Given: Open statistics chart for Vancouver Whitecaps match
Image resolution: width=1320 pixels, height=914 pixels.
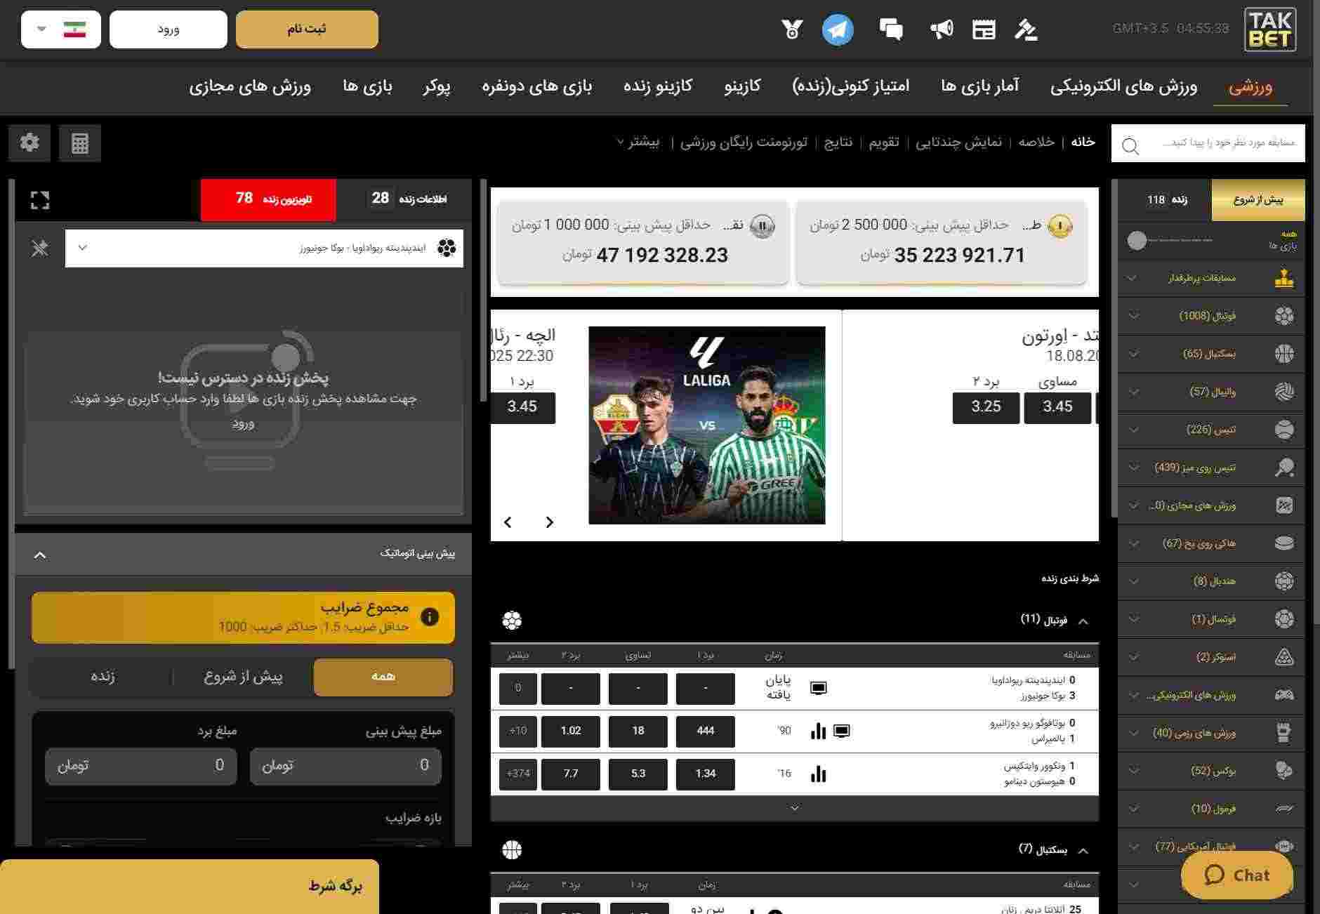Looking at the screenshot, I should 818,774.
